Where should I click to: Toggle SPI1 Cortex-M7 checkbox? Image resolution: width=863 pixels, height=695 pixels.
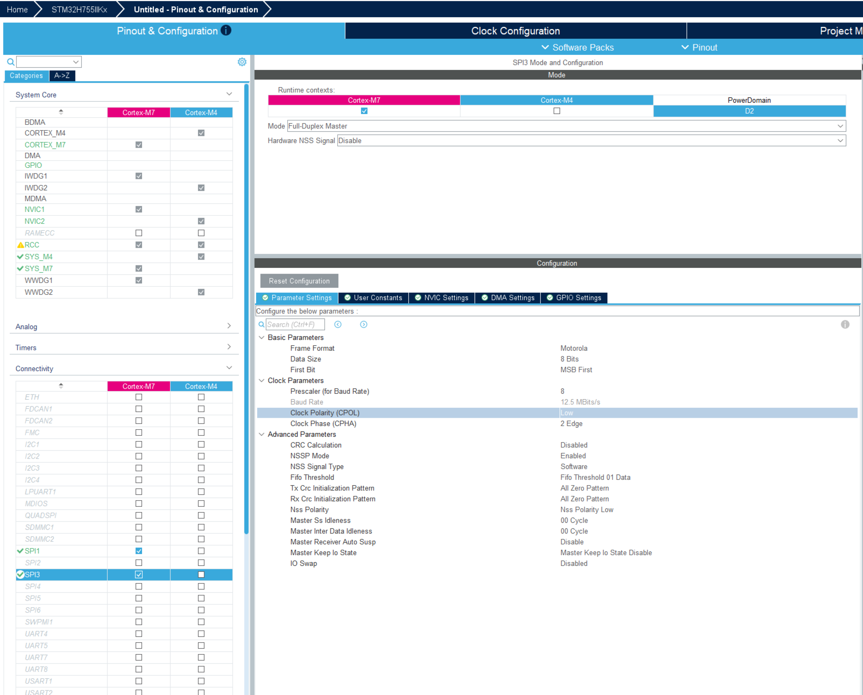138,551
